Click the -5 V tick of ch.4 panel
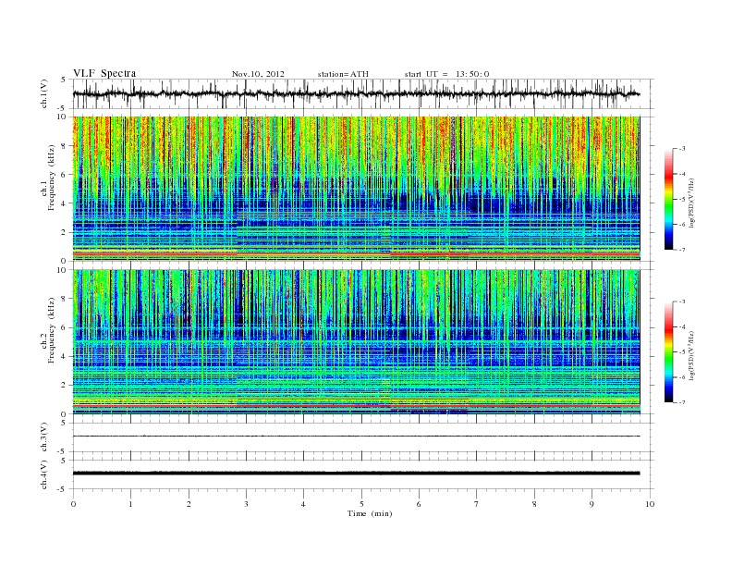 pyautogui.click(x=62, y=489)
